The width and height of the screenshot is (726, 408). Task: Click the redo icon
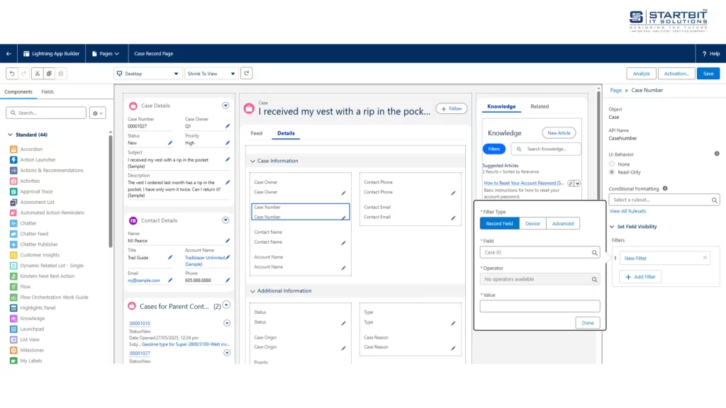(x=24, y=74)
